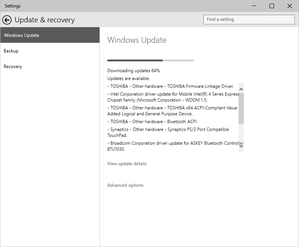Click the Updates are available text
Viewport: 299px width, 247px height.
[129, 78]
